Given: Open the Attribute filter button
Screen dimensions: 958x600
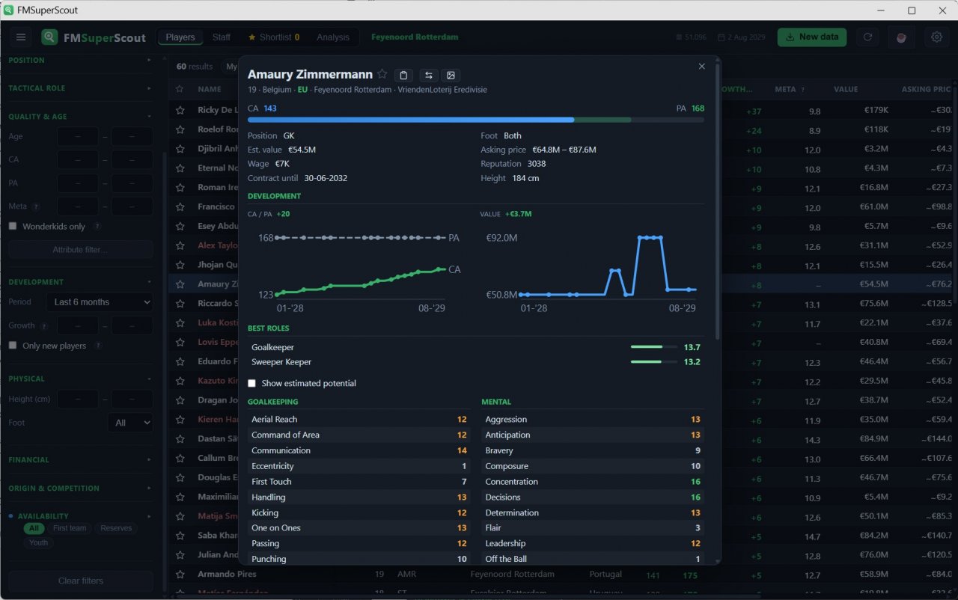Looking at the screenshot, I should click(x=81, y=250).
